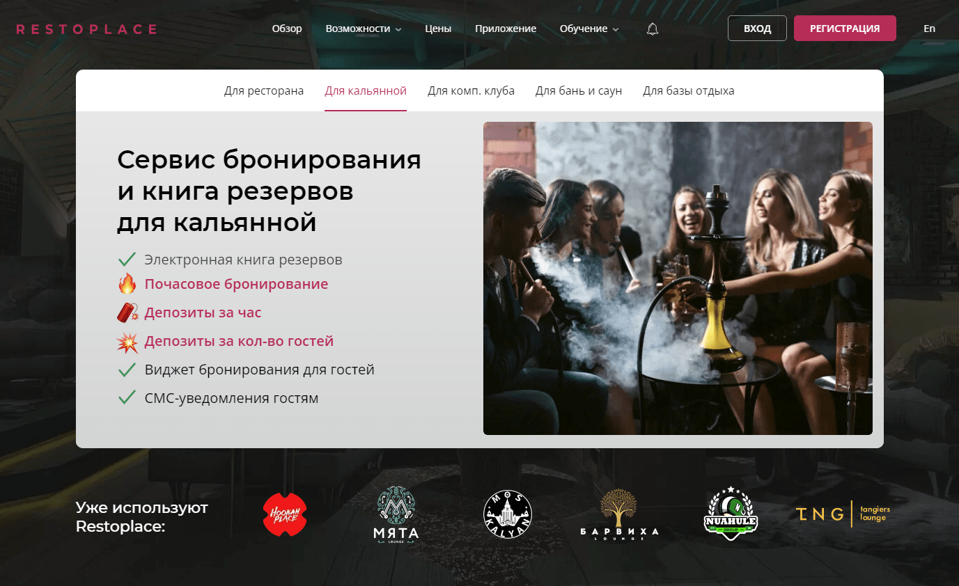Select the red Hookah Place logo
This screenshot has width=959, height=586.
coord(285,514)
